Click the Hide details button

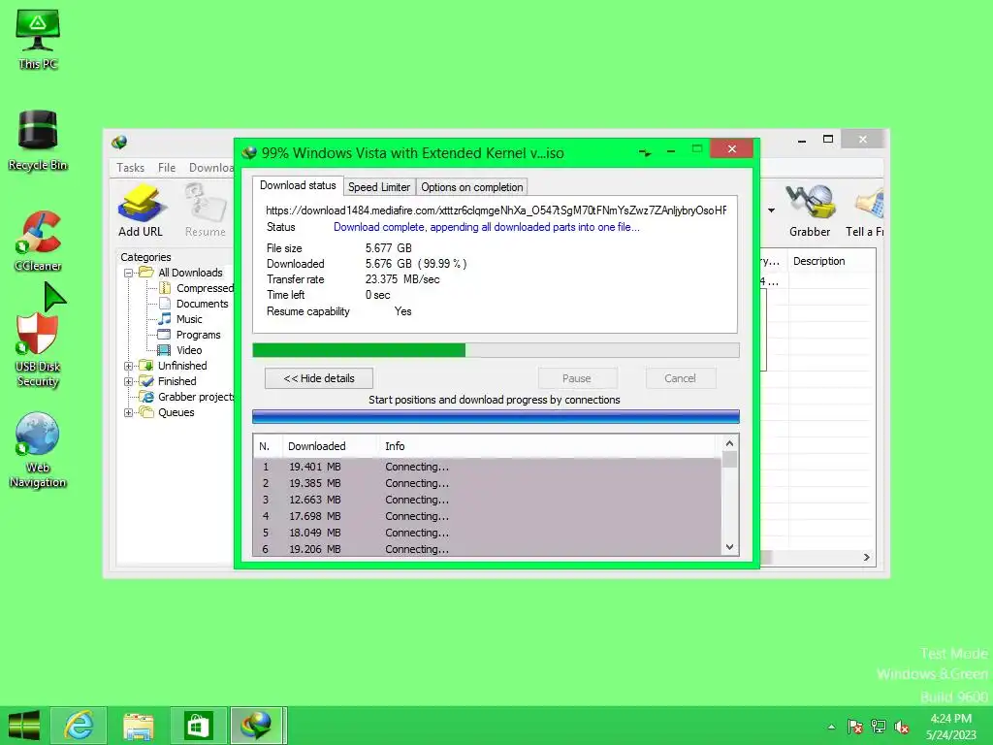coord(318,378)
